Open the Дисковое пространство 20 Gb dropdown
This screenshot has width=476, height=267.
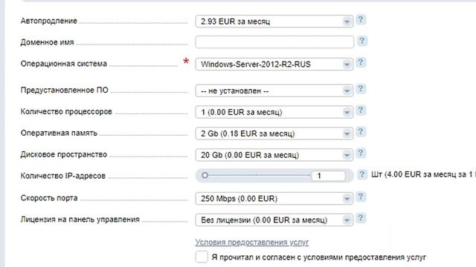point(274,155)
